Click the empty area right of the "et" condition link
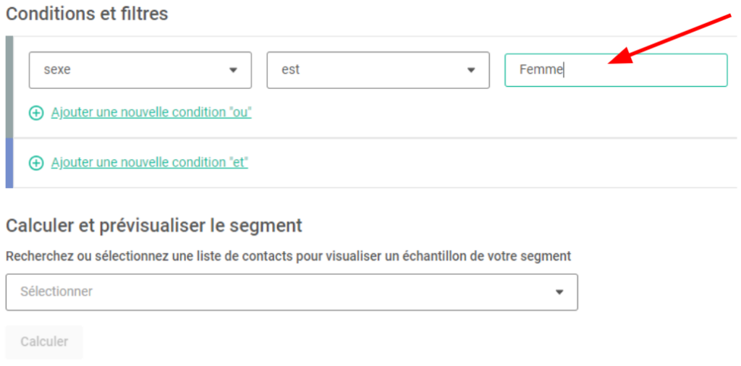Image resolution: width=741 pixels, height=366 pixels. pyautogui.click(x=491, y=163)
